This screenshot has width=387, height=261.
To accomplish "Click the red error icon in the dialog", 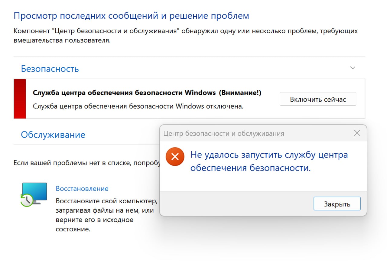I will click(175, 157).
